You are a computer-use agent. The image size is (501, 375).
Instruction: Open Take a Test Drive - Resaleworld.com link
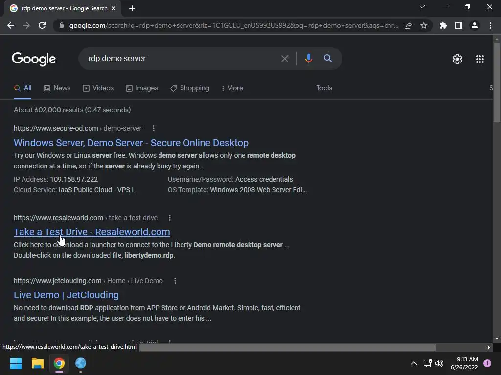pos(91,232)
